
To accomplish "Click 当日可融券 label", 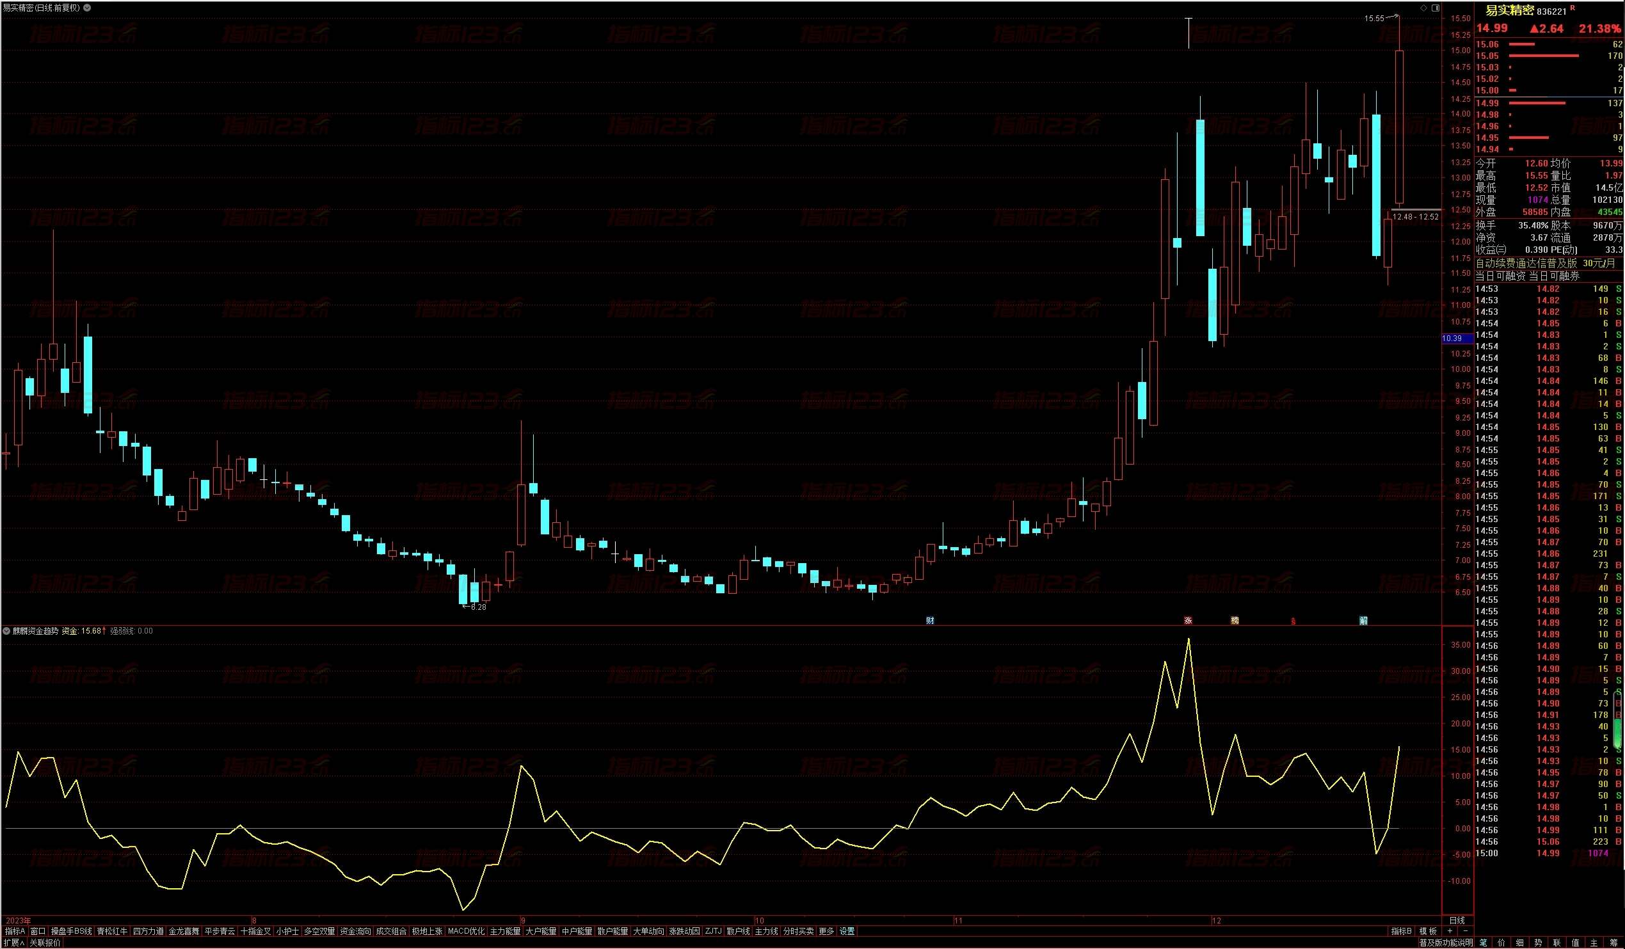I will 1555,276.
